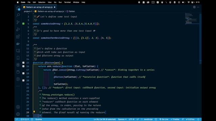Click the white Quokka indicator on line 16
This screenshot has width=216, height=121.
click(23, 66)
